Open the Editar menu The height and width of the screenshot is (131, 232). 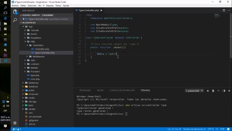pyautogui.click(x=23, y=6)
